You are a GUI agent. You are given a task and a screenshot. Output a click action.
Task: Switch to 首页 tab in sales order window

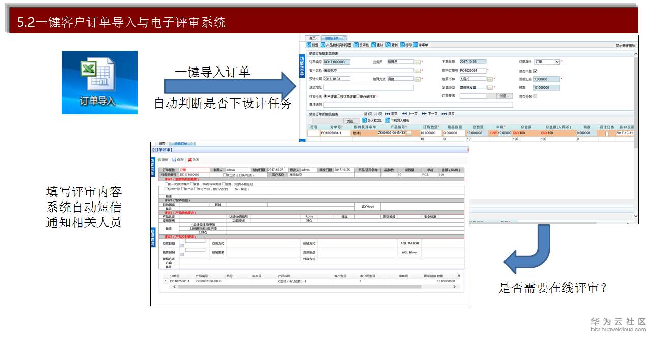[312, 38]
